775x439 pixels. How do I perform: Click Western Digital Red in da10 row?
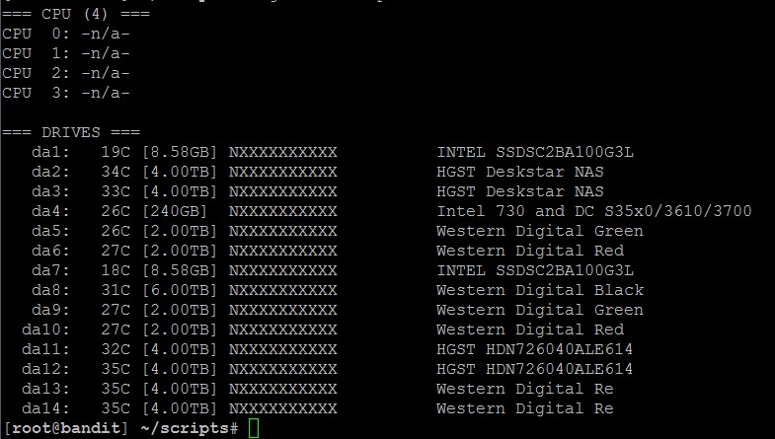(x=530, y=329)
